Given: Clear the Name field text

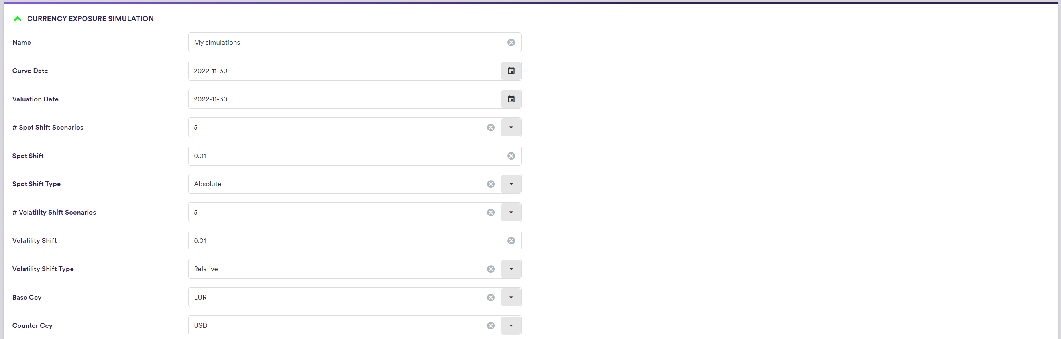Looking at the screenshot, I should 511,42.
